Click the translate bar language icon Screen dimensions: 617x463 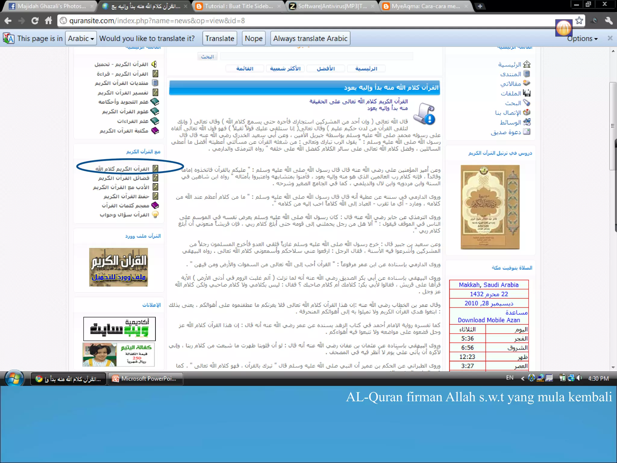pyautogui.click(x=8, y=38)
